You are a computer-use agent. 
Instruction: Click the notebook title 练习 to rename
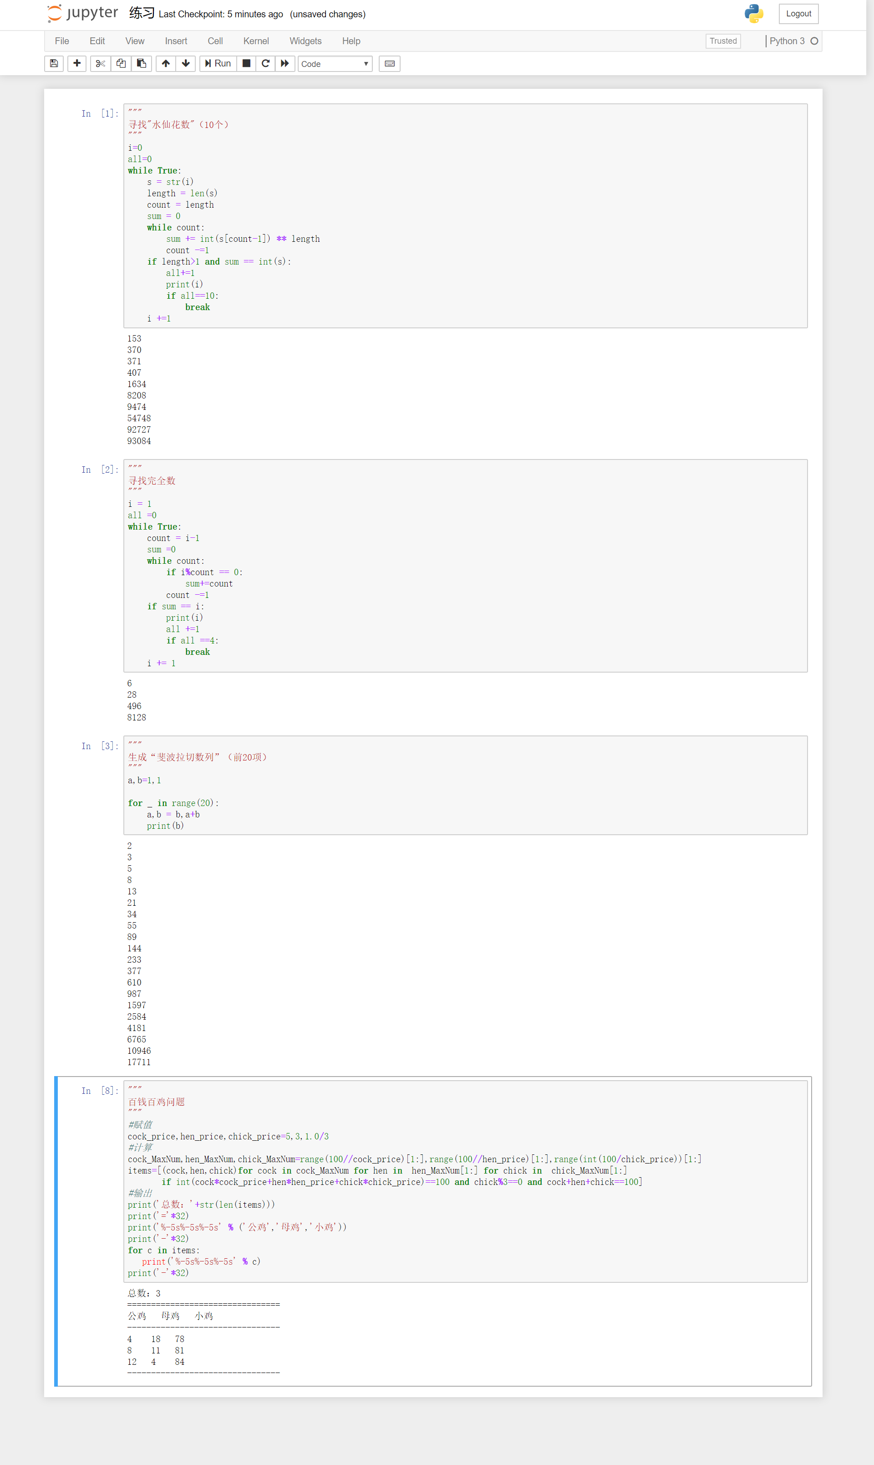coord(142,14)
